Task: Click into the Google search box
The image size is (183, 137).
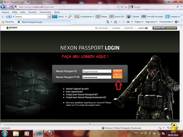Action: pos(154,7)
